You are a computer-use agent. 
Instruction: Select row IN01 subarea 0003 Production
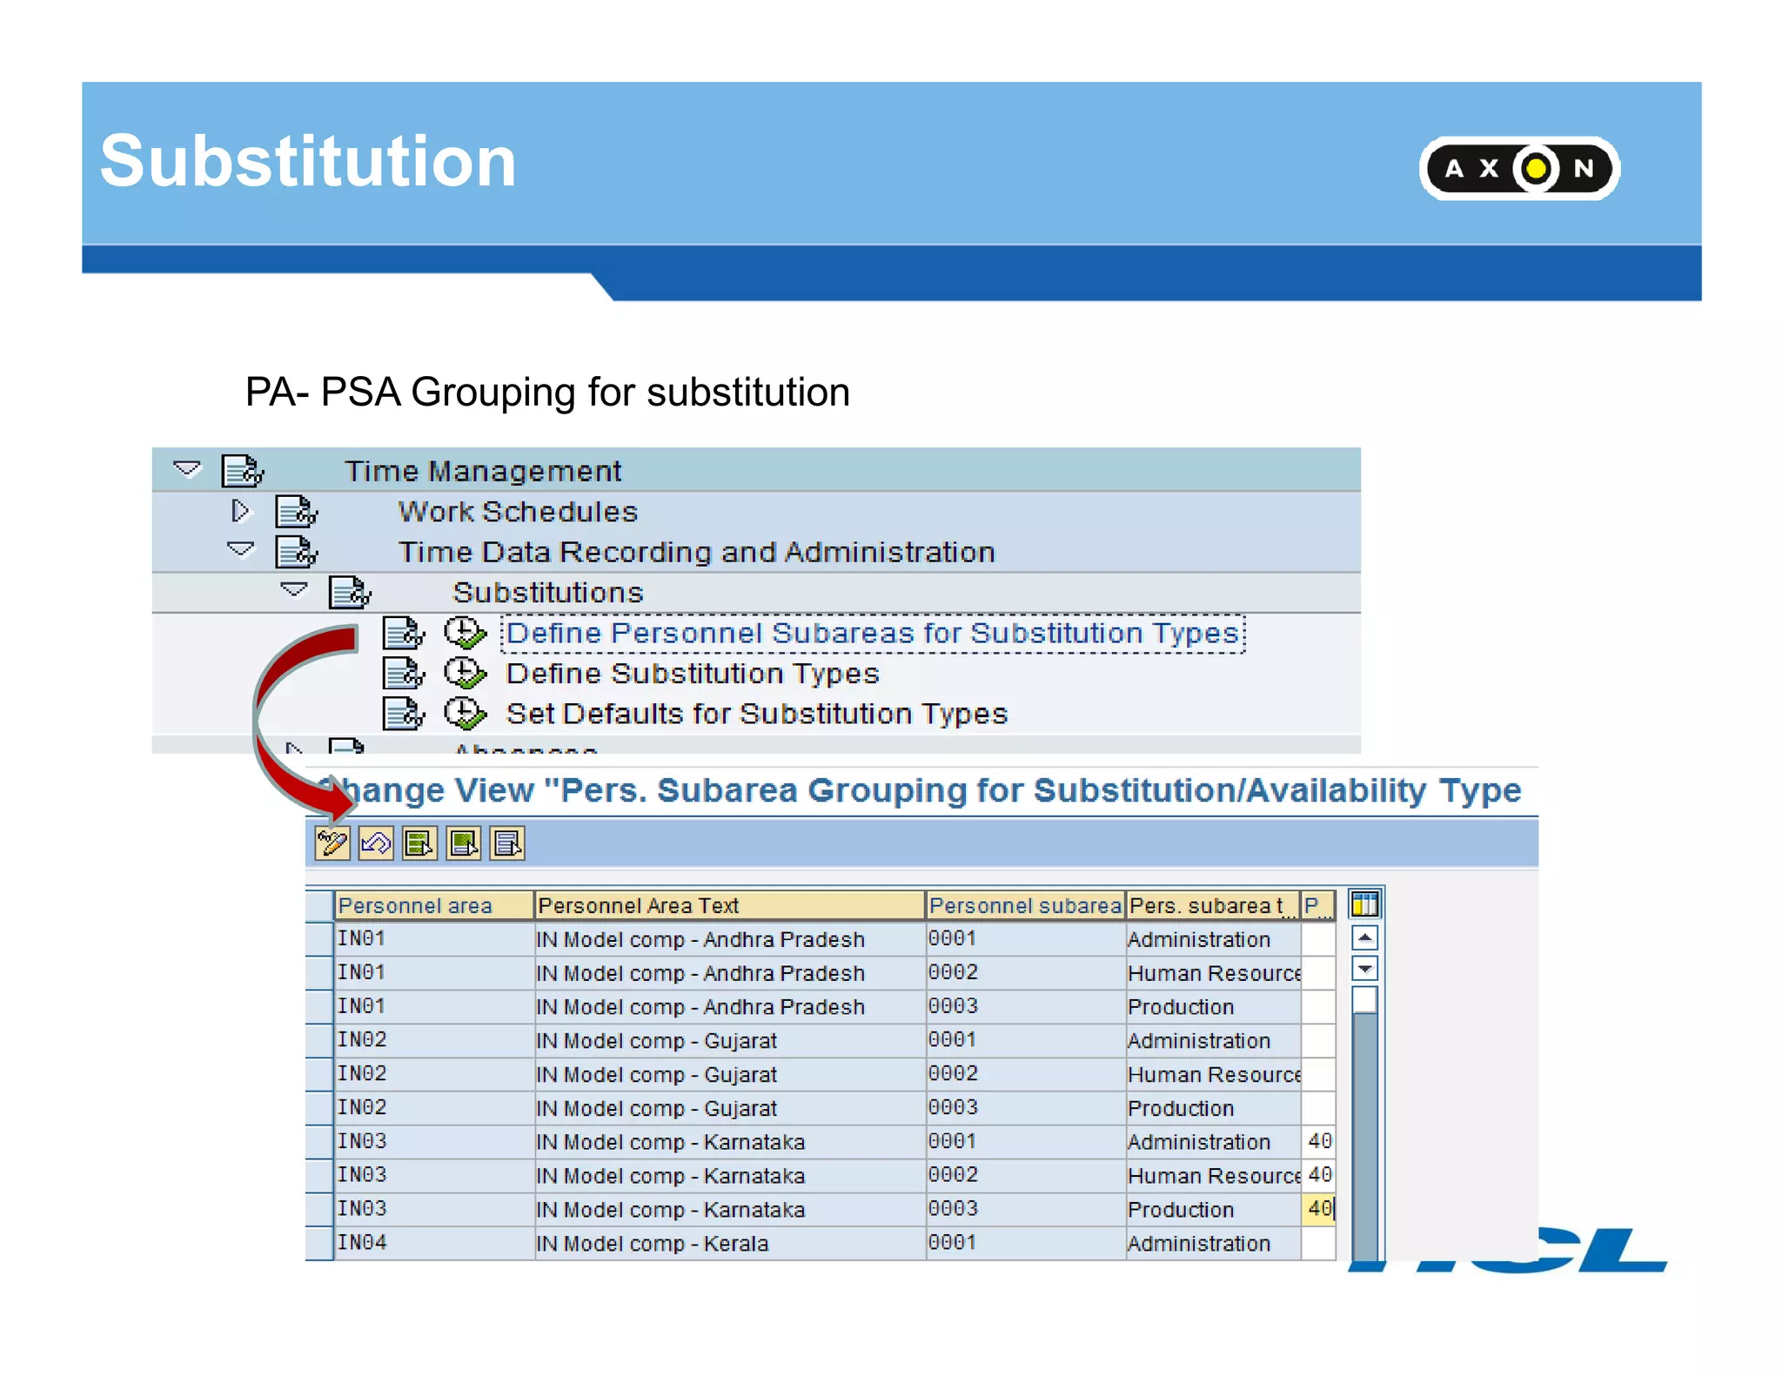(x=319, y=1007)
